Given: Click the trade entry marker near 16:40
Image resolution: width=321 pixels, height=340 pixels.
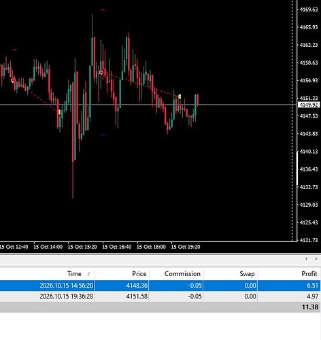Looking at the screenshot, I should pos(101,73).
